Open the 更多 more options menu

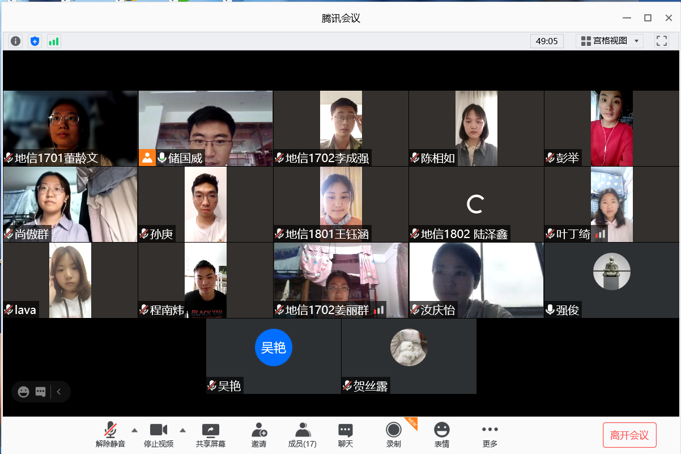[x=490, y=435]
